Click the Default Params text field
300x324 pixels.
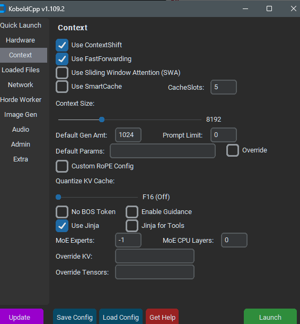tap(163, 151)
